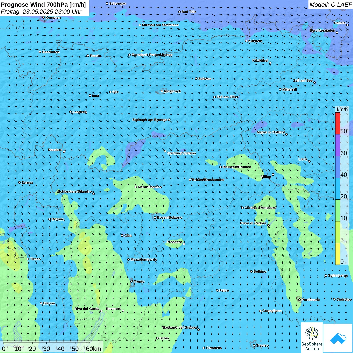Pick the light blue swatch between 20 and 40
353x353 pixels.
(x=338, y=189)
